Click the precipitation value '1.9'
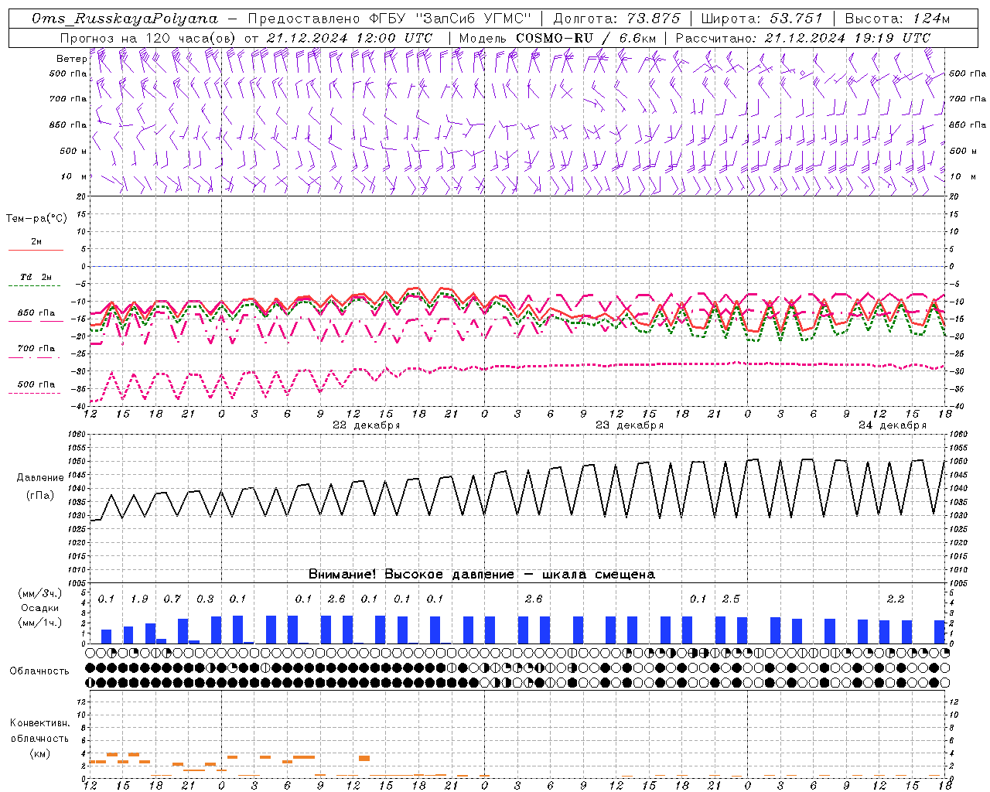Image resolution: width=990 pixels, height=792 pixels. [x=139, y=599]
